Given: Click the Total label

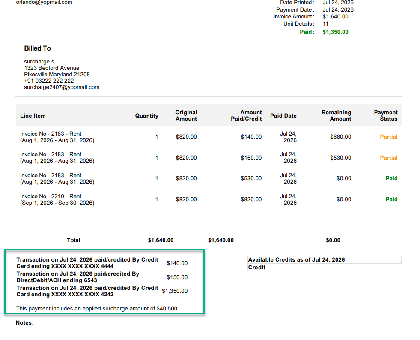Looking at the screenshot, I should 73,240.
